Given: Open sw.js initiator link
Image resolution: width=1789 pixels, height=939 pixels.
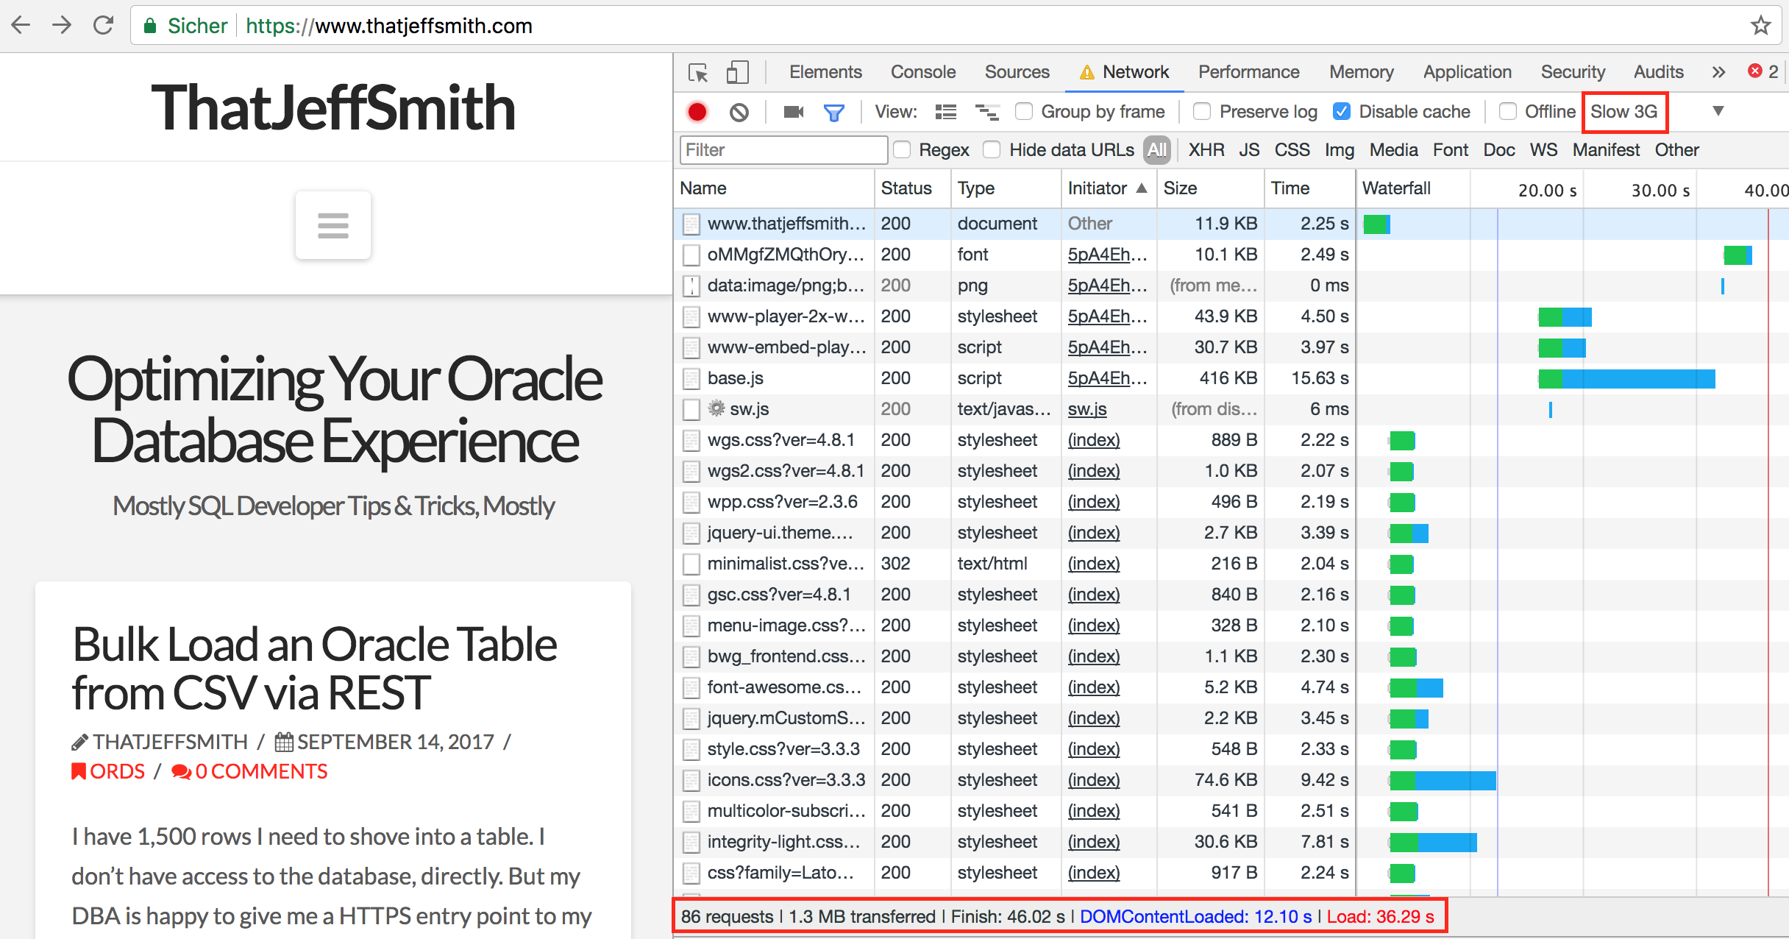Looking at the screenshot, I should [x=1087, y=409].
